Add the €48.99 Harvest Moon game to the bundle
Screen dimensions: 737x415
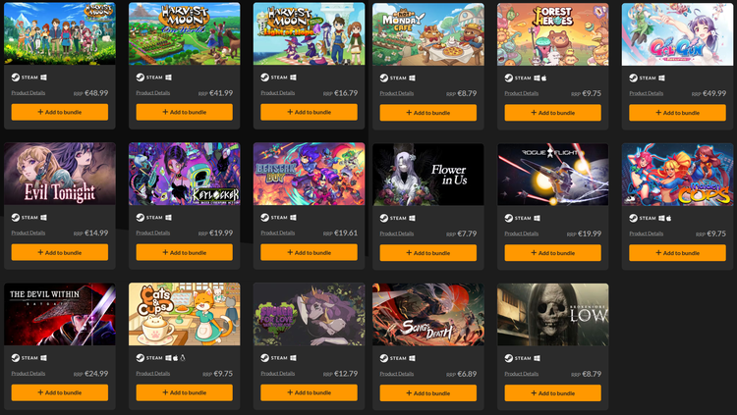(60, 112)
